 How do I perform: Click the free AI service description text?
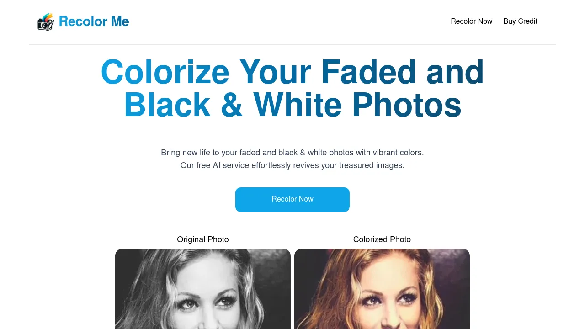point(292,165)
